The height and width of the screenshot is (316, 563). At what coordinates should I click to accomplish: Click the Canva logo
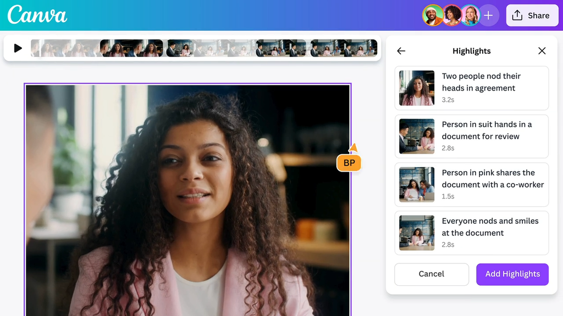tap(37, 15)
